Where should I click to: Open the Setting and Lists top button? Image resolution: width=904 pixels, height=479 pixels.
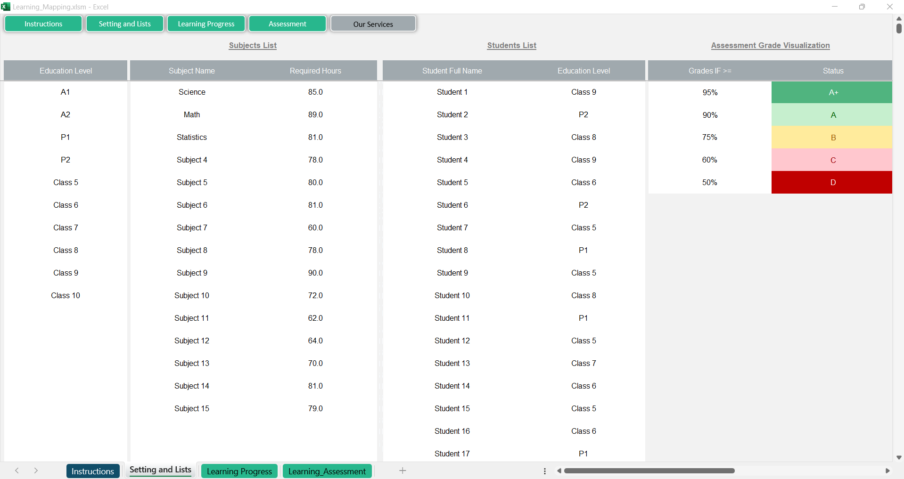coord(124,24)
